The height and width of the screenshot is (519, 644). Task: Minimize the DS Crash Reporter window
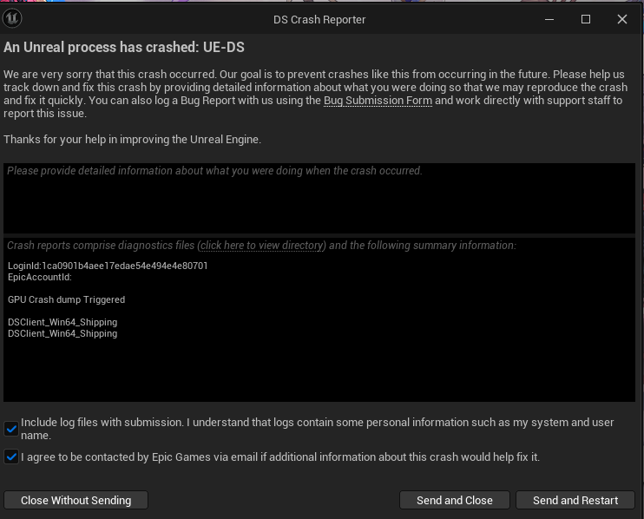click(549, 19)
